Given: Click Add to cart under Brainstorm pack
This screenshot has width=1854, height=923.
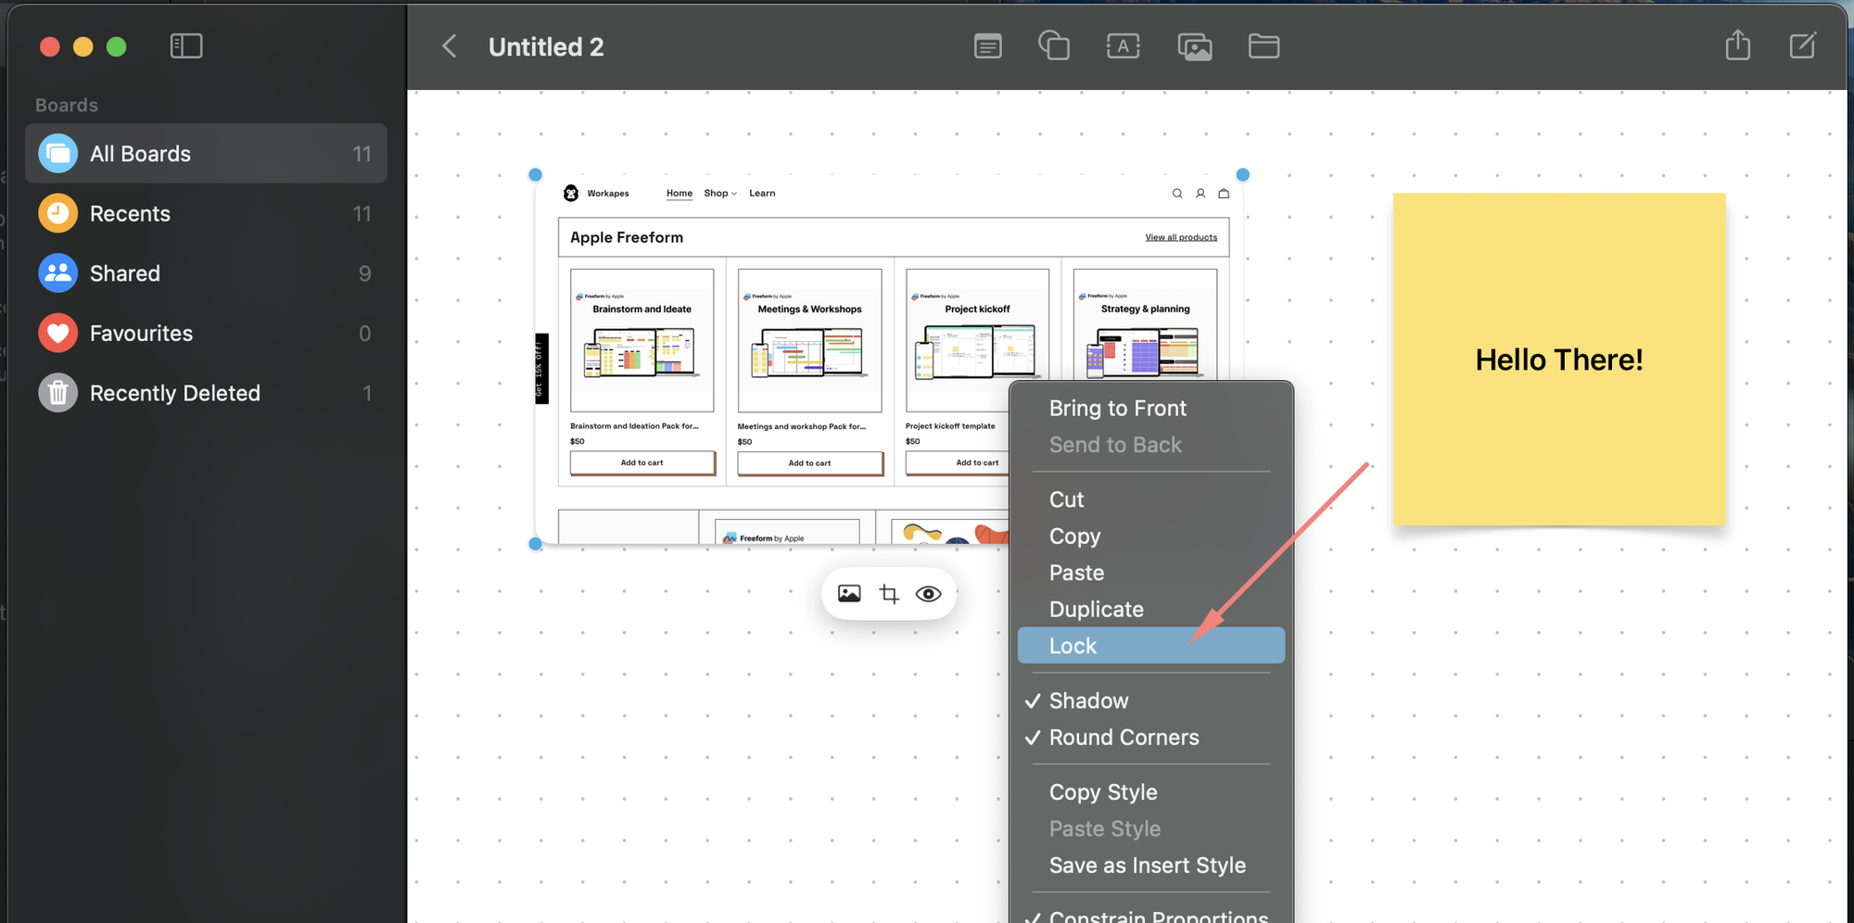Looking at the screenshot, I should 642,462.
